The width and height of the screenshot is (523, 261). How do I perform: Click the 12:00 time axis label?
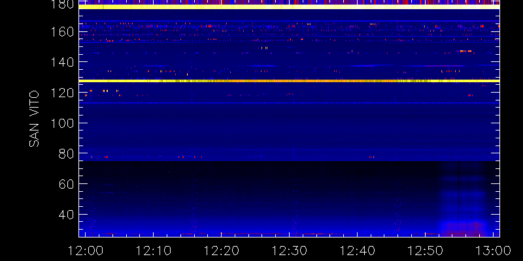[x=86, y=251]
